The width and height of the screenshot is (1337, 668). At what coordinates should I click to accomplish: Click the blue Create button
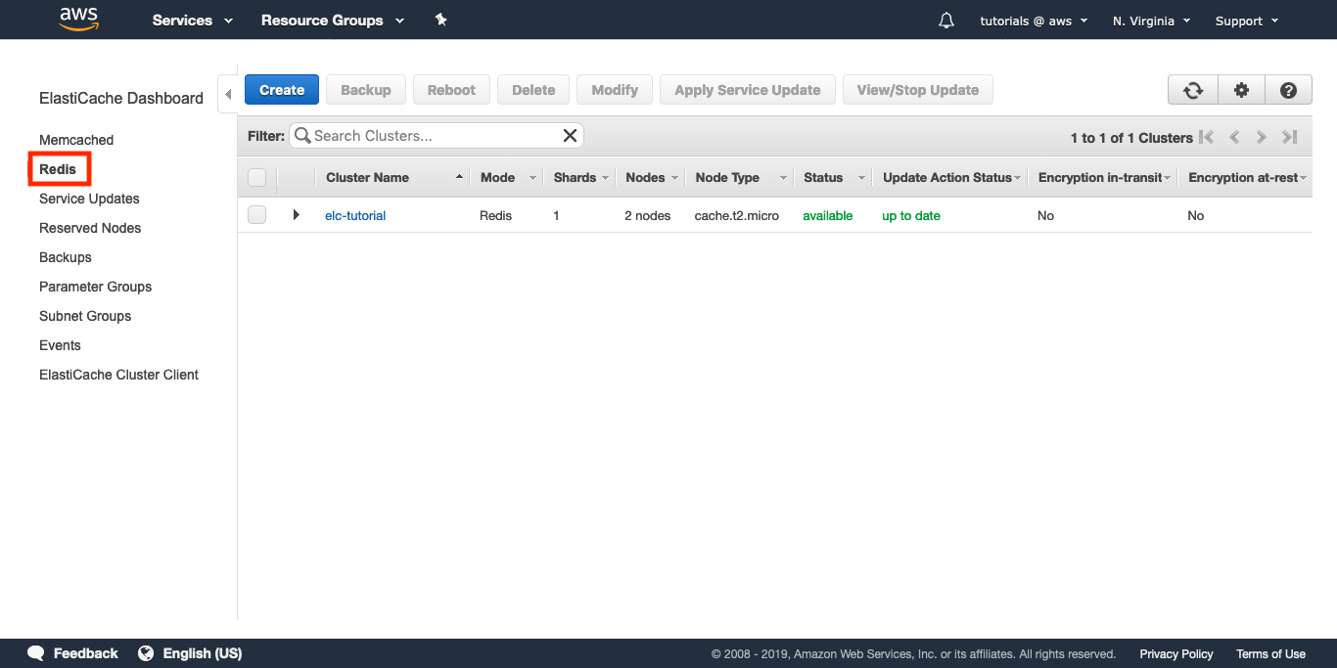pyautogui.click(x=282, y=90)
